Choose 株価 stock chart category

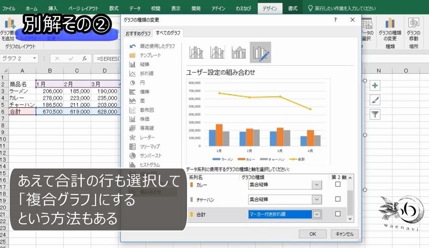coord(139,119)
